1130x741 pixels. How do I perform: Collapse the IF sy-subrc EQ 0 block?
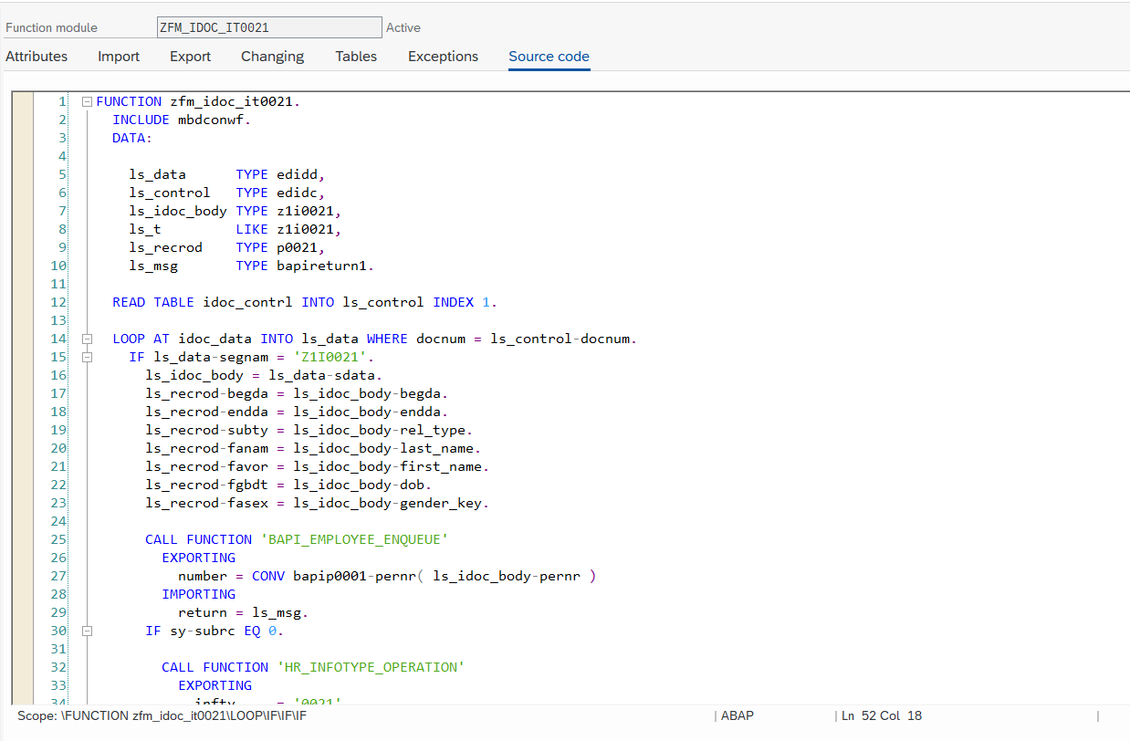tap(87, 631)
